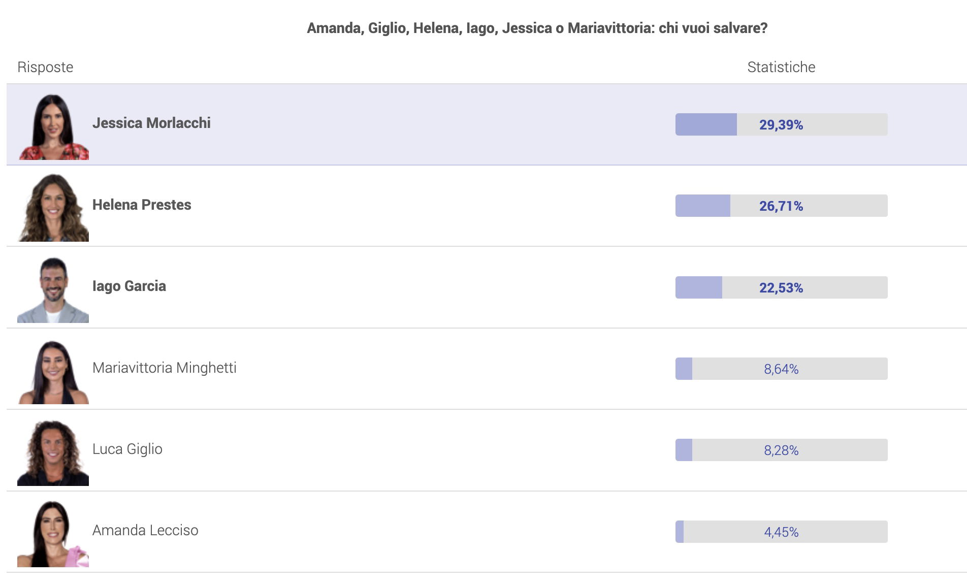The image size is (967, 586).
Task: Click Jessica Morlacchi's portrait photo
Action: point(53,126)
